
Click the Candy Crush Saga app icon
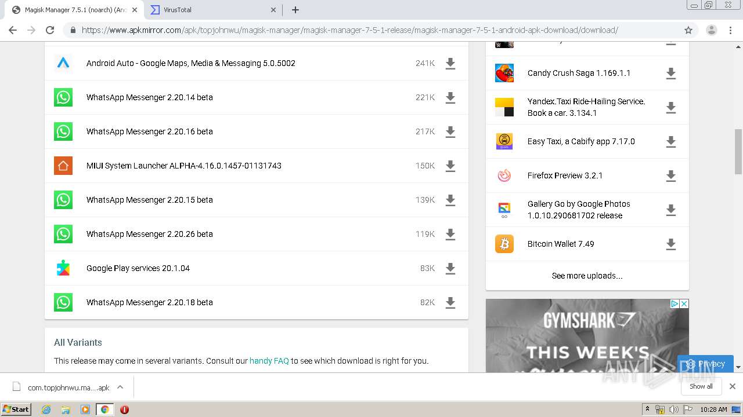point(504,73)
